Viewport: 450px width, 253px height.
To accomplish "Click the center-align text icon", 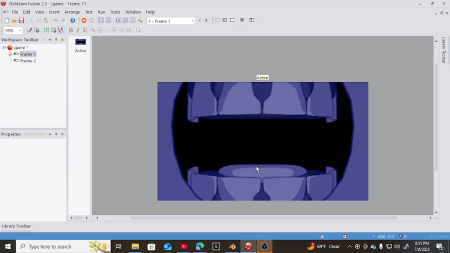I will (x=113, y=30).
